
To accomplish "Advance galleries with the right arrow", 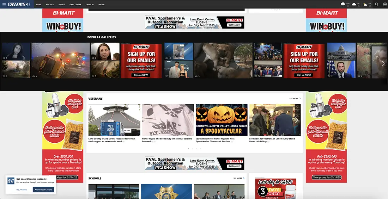I will click(383, 63).
